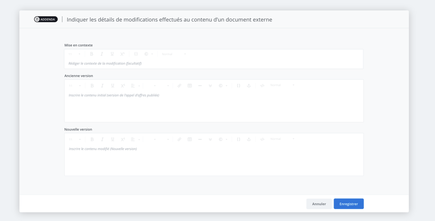Insert link in Ancienne version editor
The height and width of the screenshot is (221, 435).
(x=180, y=85)
